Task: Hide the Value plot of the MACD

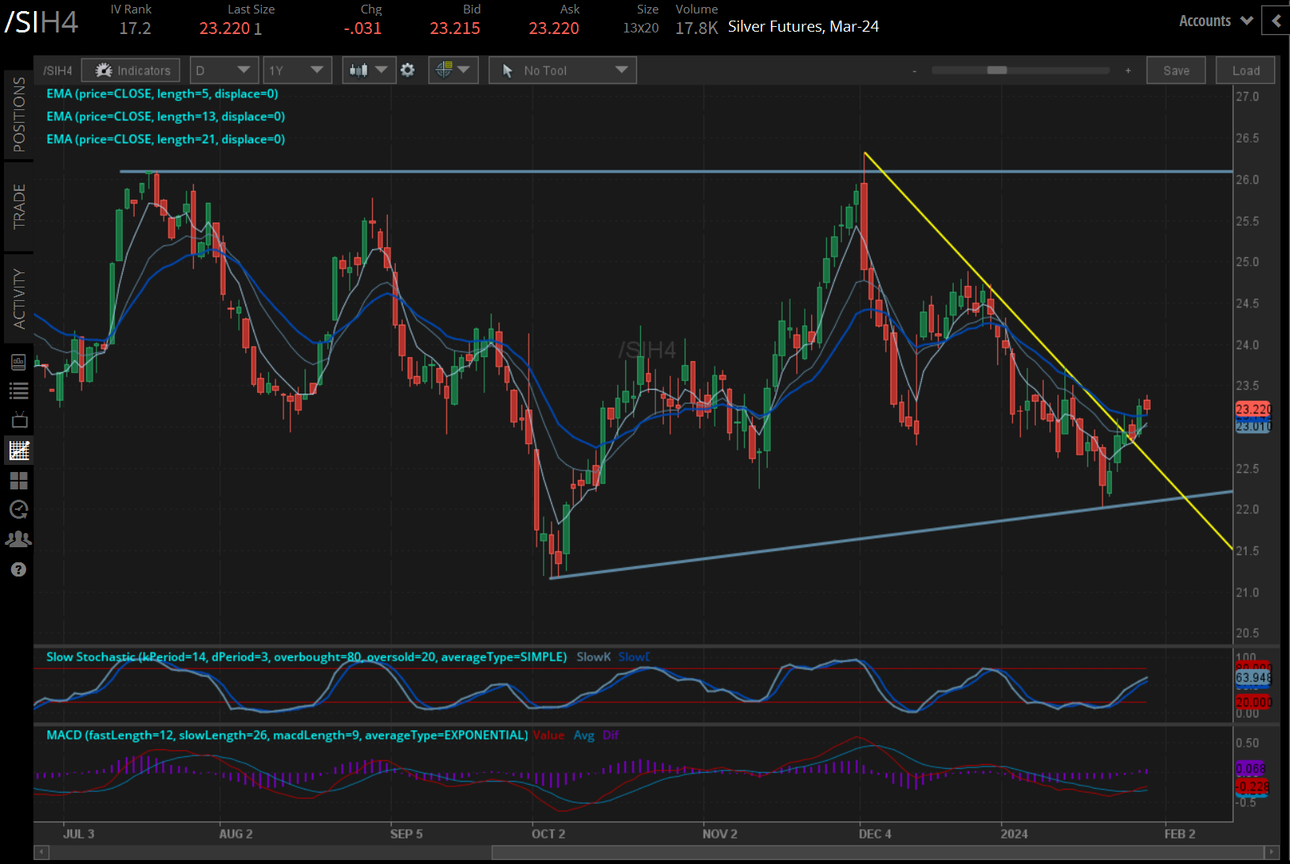Action: 548,735
